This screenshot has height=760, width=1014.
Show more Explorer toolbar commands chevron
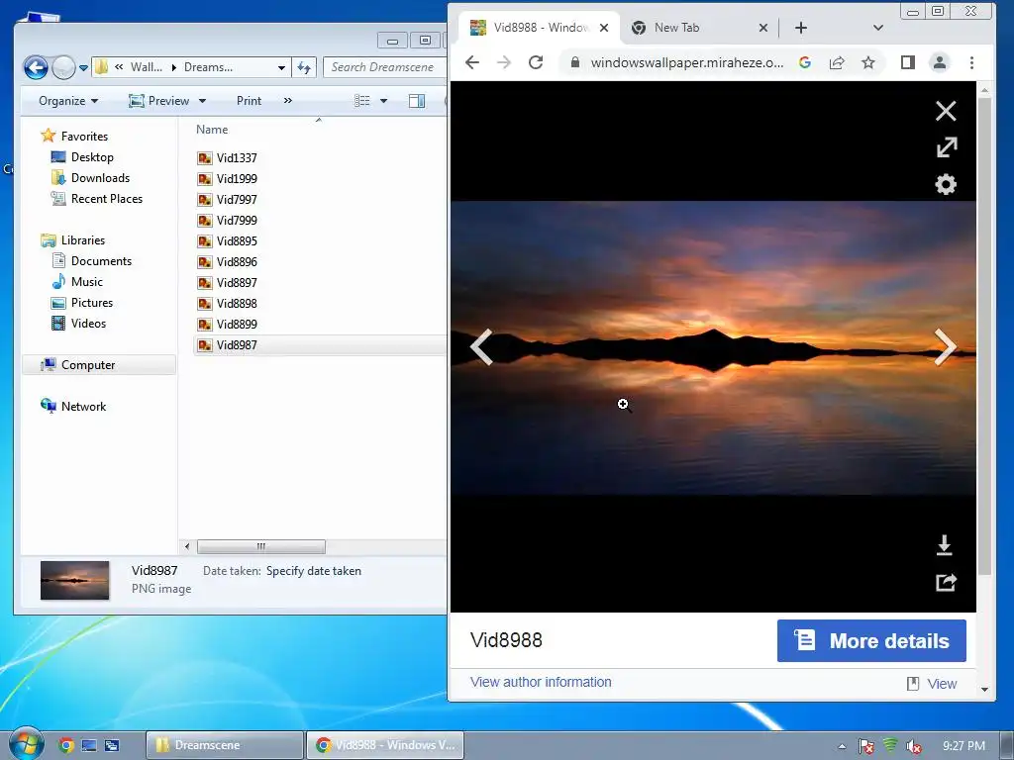288,101
